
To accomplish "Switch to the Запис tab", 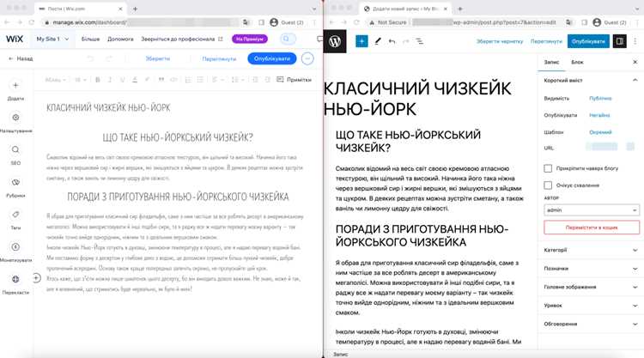I will (x=551, y=62).
